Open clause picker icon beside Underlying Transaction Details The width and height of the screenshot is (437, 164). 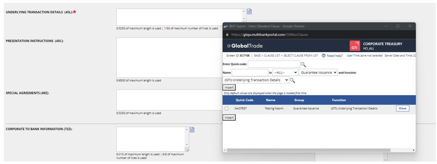250,11
